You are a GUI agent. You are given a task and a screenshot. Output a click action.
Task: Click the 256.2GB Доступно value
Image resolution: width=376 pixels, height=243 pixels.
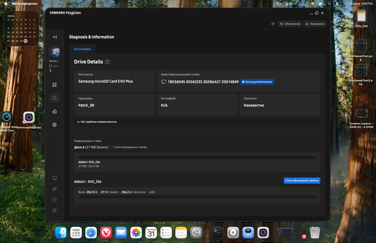133,192
